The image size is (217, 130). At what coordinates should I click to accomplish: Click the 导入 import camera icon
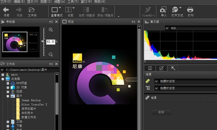coord(163,10)
